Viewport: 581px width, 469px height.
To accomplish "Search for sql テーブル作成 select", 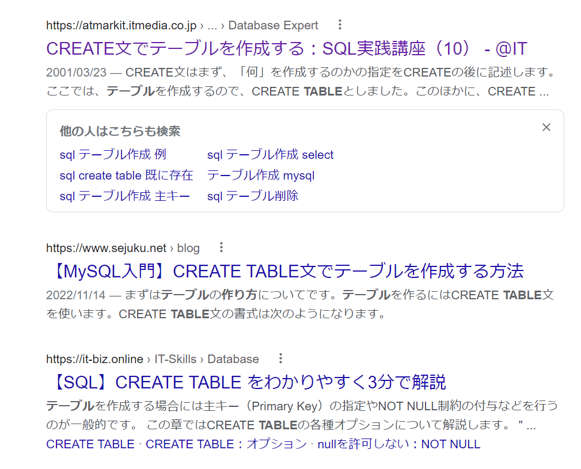I will coord(269,154).
